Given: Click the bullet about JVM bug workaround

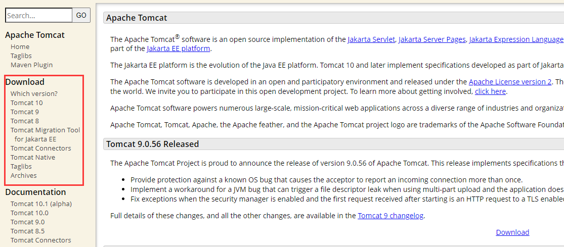Looking at the screenshot, I should coord(347,189).
